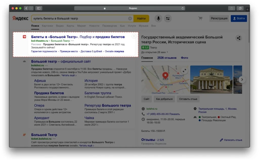Screen dimensions: 259x161
Task: Click the phone icon next to the number
Action: pos(143,114)
